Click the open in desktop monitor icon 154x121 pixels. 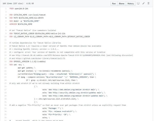click(x=138, y=4)
